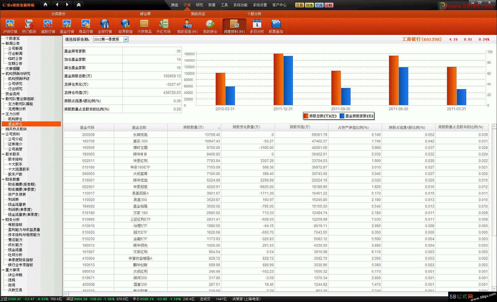Open the 系统功能 menu
The height and width of the screenshot is (302, 497).
click(240, 5)
